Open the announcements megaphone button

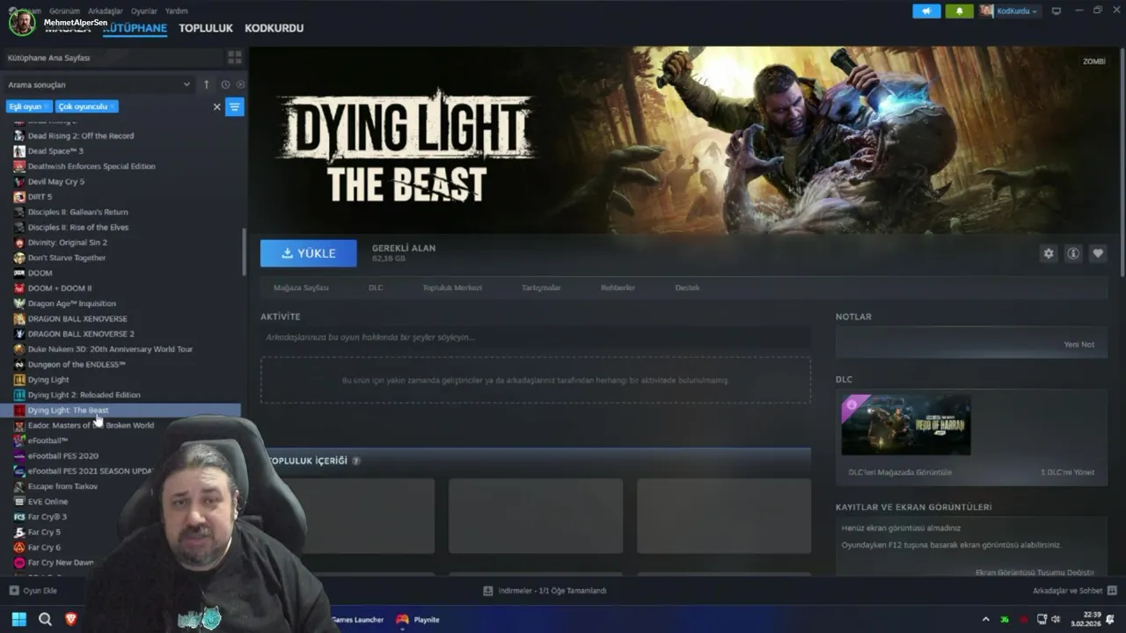(926, 11)
